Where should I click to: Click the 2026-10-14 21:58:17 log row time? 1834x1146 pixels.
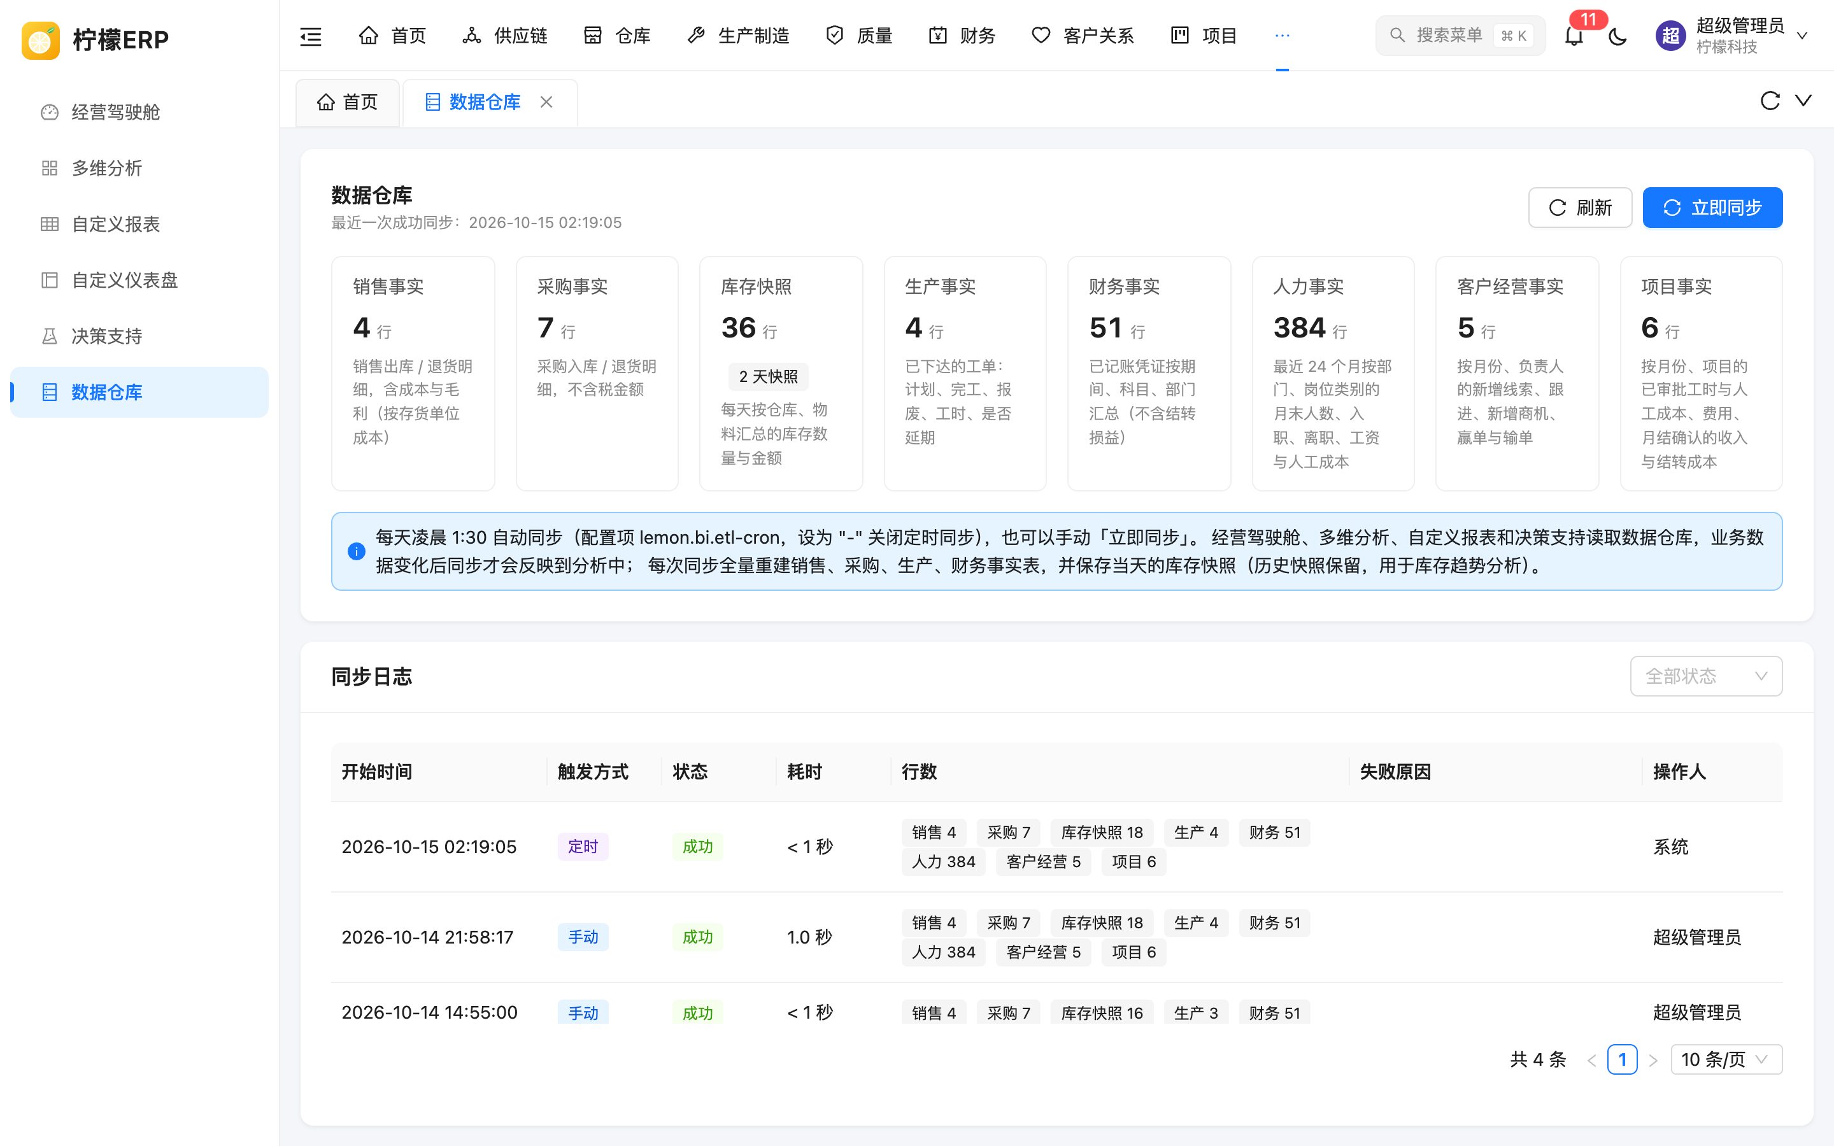[x=427, y=938]
